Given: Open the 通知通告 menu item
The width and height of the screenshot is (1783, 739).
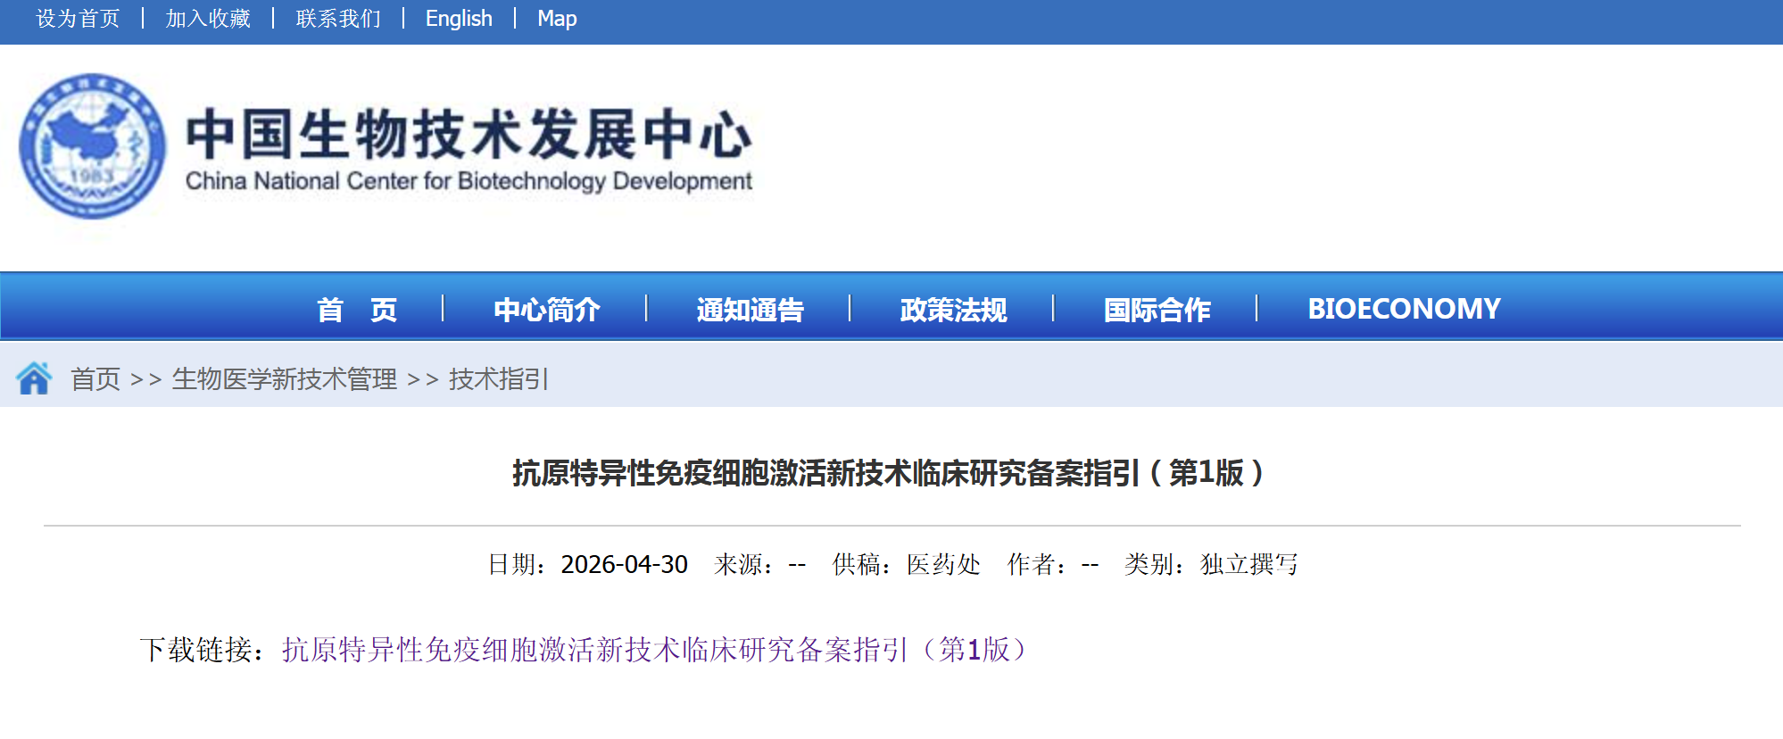Looking at the screenshot, I should click(751, 310).
